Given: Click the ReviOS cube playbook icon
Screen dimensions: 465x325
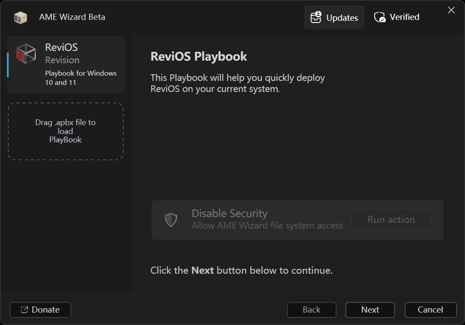Looking at the screenshot, I should 26,54.
